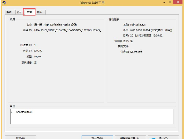This screenshot has width=184, height=139.
Task: Maximize the DirectX diagnostic window
Action: coord(170,2)
